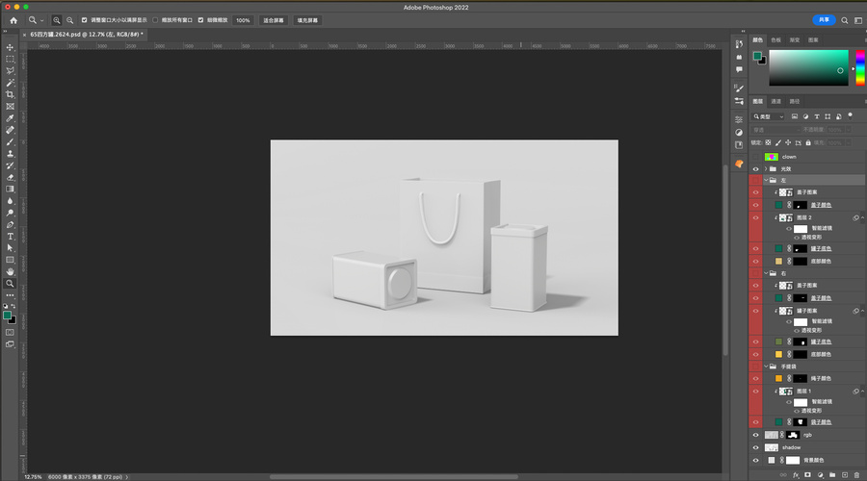Open the layer filter type dropdown
867x481 pixels.
(769, 116)
